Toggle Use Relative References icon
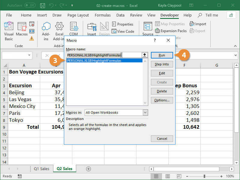This screenshot has height=180, width=240. pos(32,31)
